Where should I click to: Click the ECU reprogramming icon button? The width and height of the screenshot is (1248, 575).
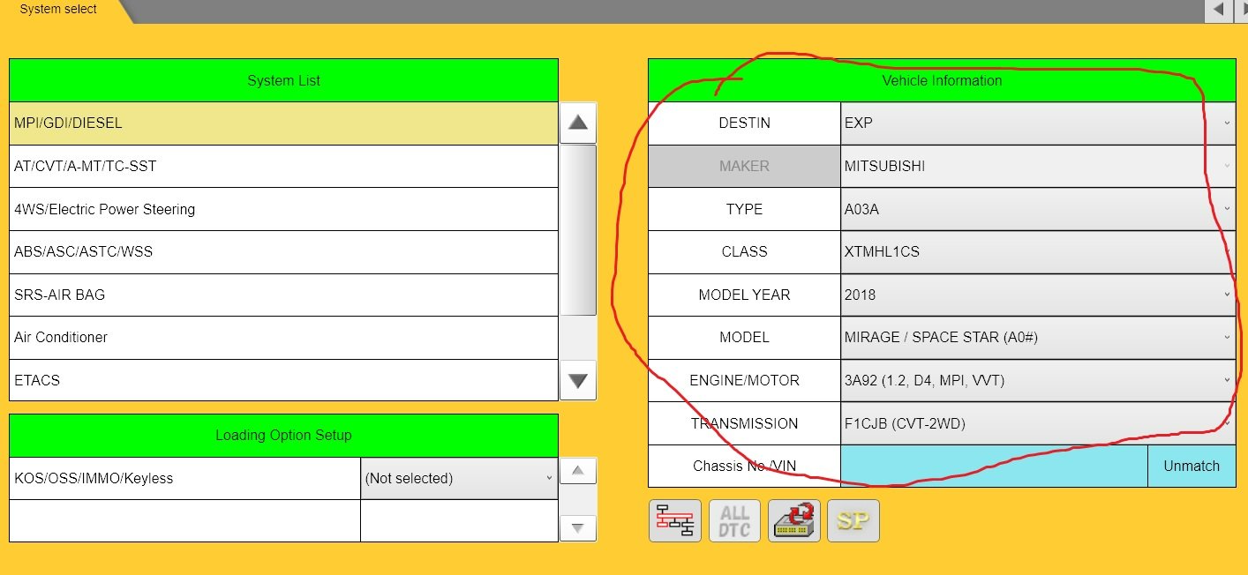click(x=794, y=520)
